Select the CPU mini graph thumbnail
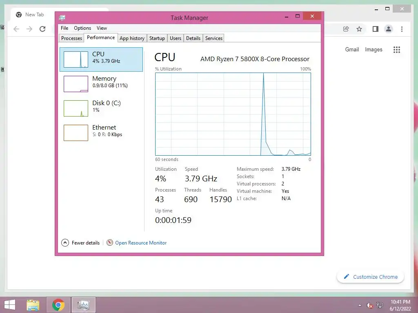 (76, 60)
